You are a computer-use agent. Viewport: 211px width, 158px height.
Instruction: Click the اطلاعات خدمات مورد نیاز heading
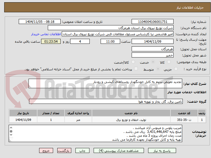point(187,92)
